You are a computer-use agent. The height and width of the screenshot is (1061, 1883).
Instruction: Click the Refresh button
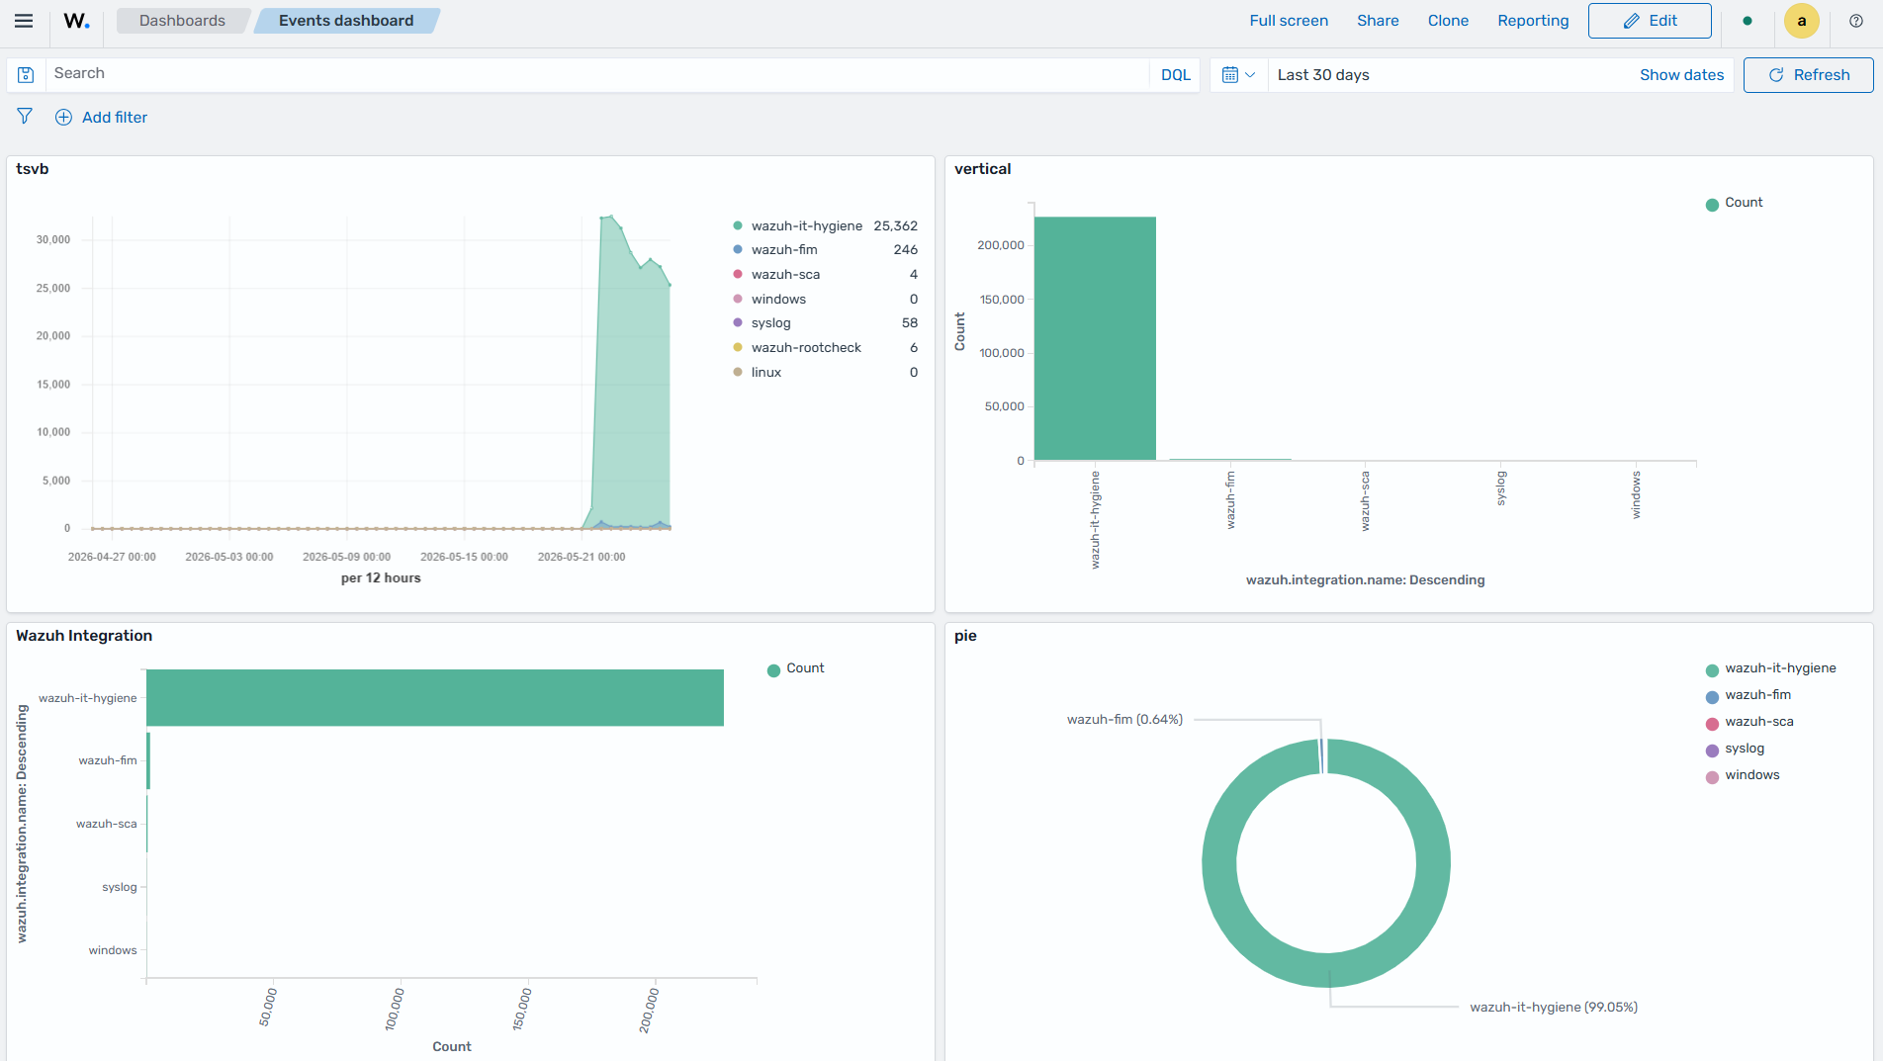point(1808,75)
